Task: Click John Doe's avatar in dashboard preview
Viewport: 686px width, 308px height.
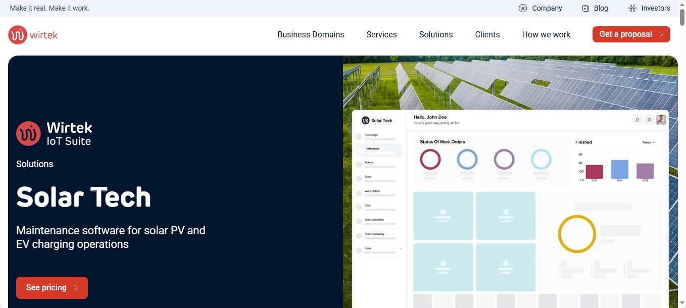Action: (661, 120)
